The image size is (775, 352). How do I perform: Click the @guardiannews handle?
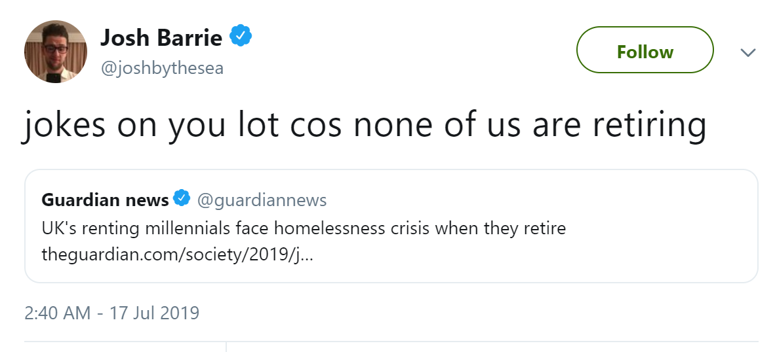click(262, 200)
